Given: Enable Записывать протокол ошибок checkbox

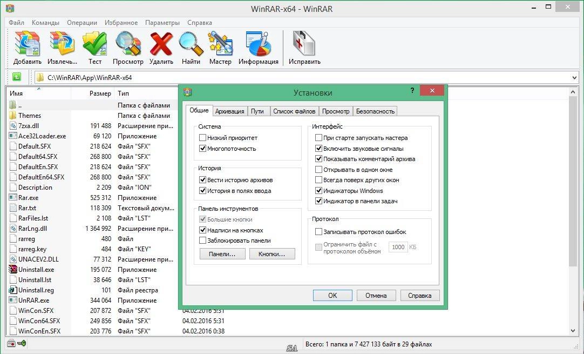Looking at the screenshot, I should 318,232.
